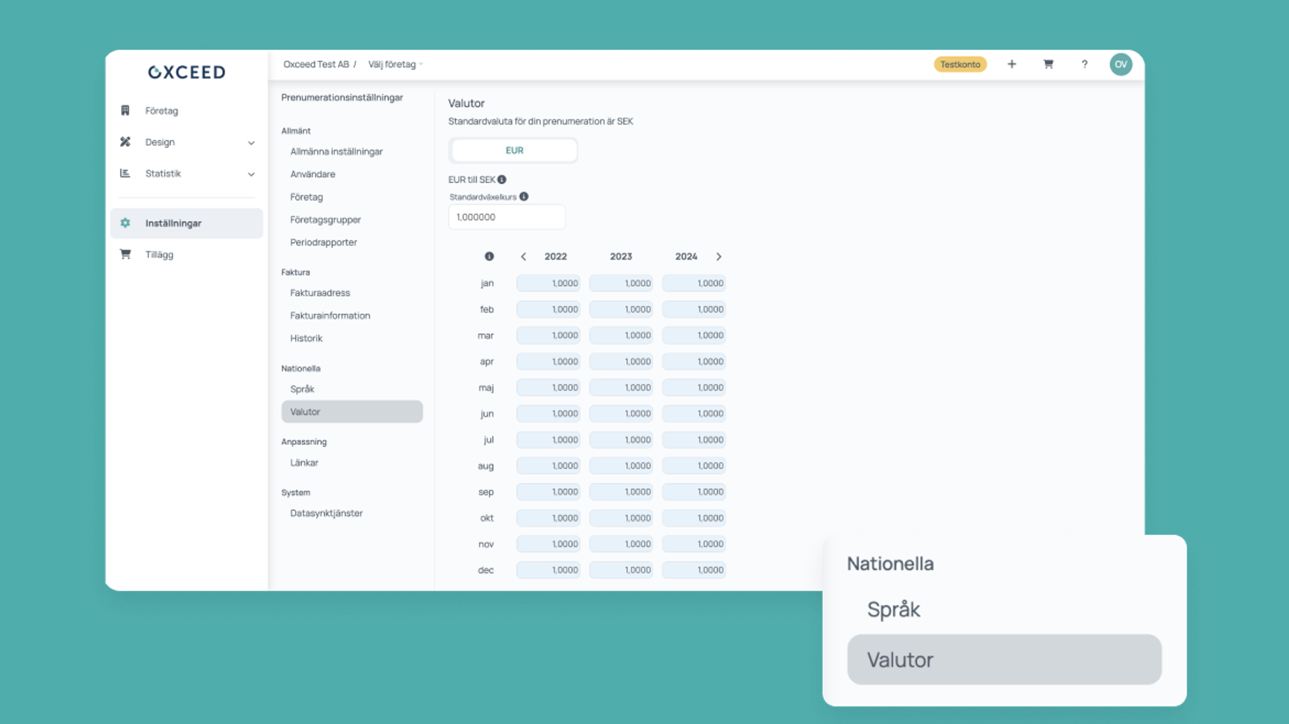
Task: Expand the Statistik menu chevron
Action: coord(251,174)
